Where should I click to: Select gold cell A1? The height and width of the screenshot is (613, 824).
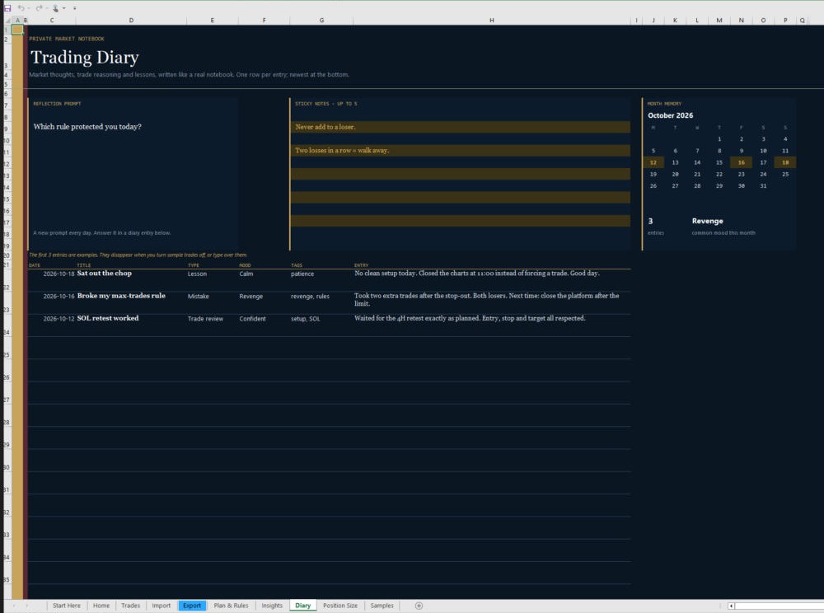17,30
